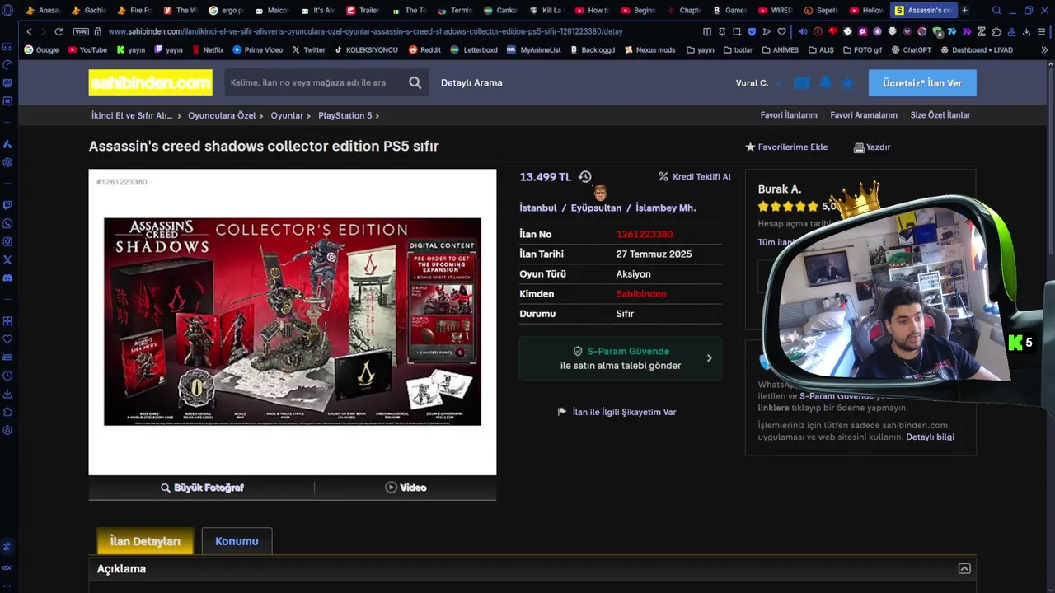Open Detaylı Arama link
This screenshot has width=1055, height=593.
[471, 82]
